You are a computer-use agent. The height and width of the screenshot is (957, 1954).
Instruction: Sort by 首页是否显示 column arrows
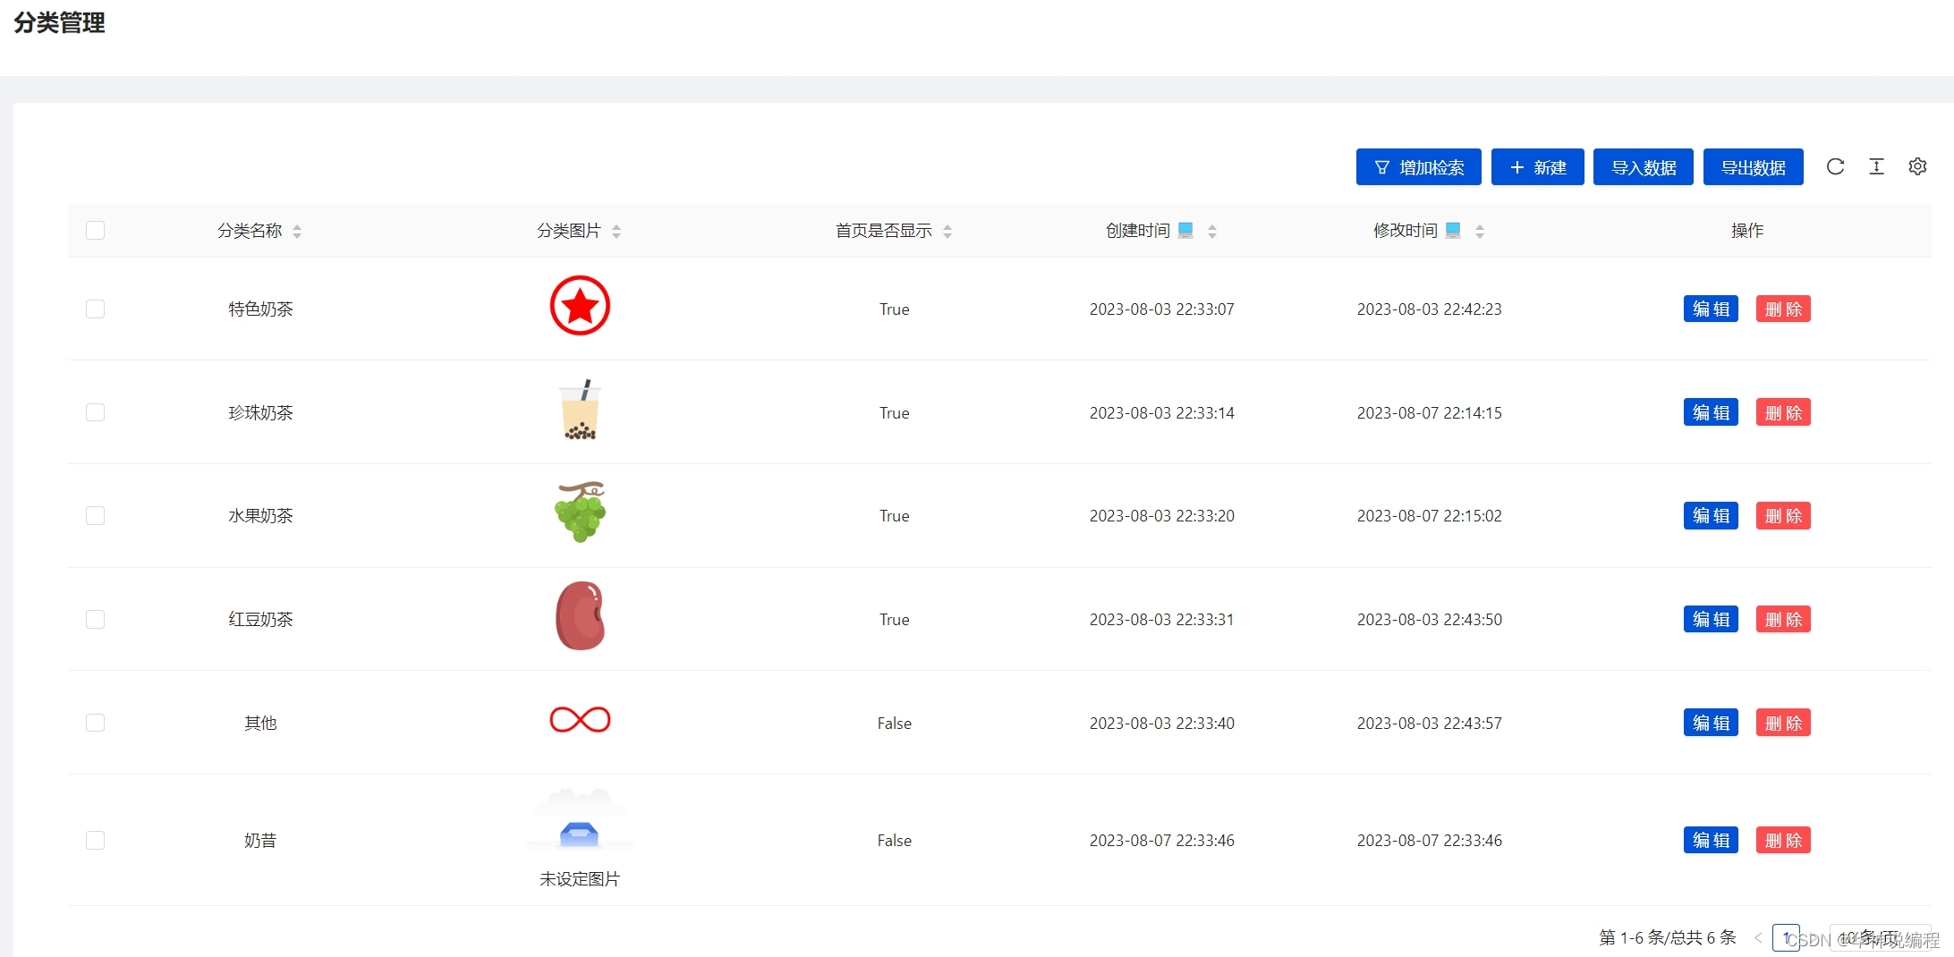(x=947, y=232)
